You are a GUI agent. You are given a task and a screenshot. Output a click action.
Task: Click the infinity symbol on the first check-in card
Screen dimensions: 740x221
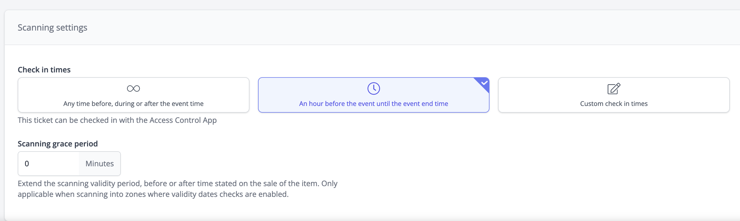pos(133,89)
